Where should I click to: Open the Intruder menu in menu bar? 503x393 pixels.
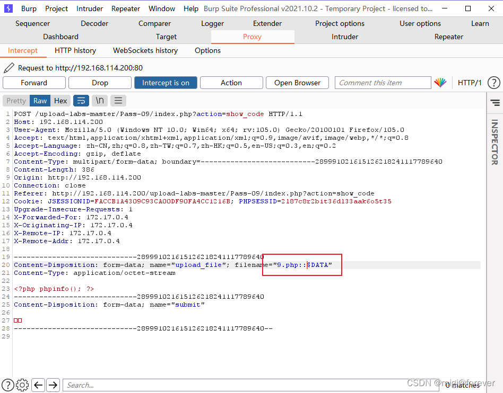(90, 8)
